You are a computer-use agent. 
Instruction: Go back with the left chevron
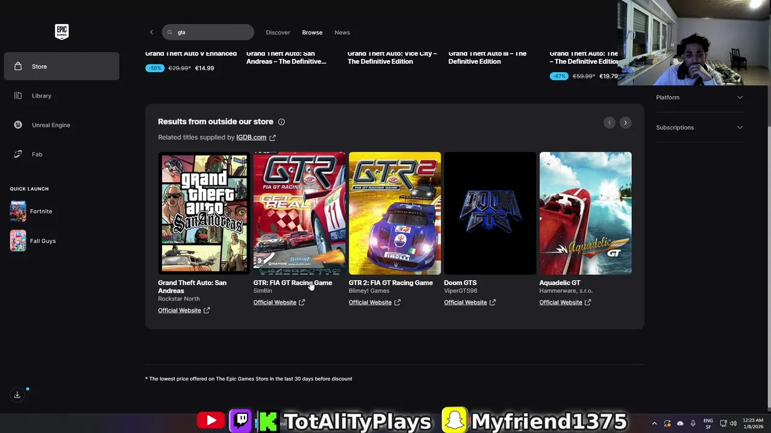pyautogui.click(x=151, y=32)
